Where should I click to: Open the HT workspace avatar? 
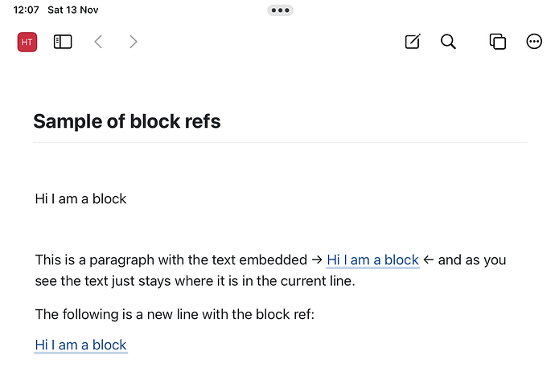click(27, 42)
